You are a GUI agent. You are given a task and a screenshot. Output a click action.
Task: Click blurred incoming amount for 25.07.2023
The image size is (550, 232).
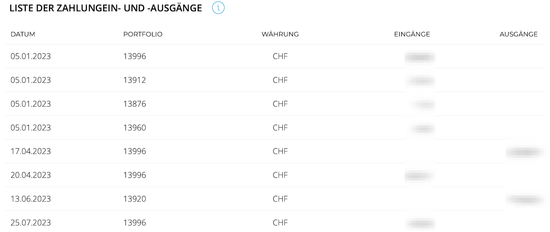click(x=420, y=223)
